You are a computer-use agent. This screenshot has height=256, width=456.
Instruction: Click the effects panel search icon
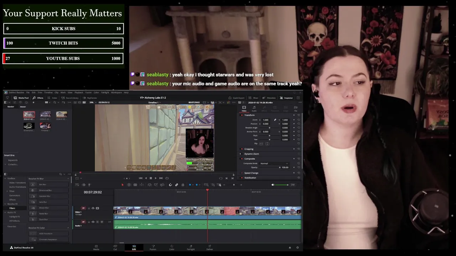(x=61, y=174)
